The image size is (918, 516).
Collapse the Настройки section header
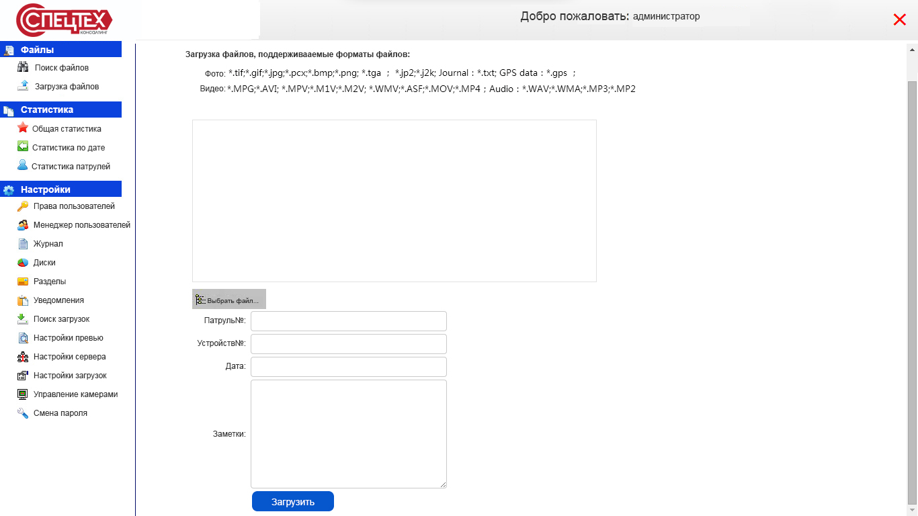click(60, 189)
